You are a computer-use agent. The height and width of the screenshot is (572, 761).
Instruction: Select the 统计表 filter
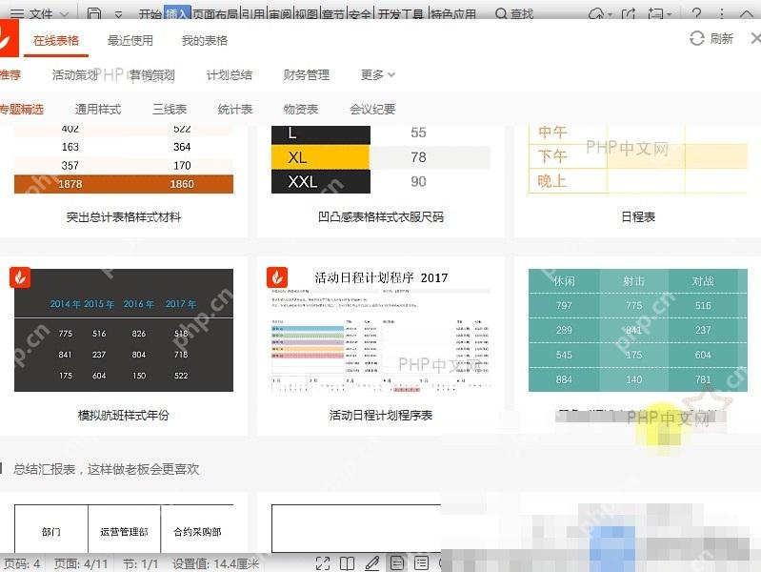pyautogui.click(x=235, y=109)
